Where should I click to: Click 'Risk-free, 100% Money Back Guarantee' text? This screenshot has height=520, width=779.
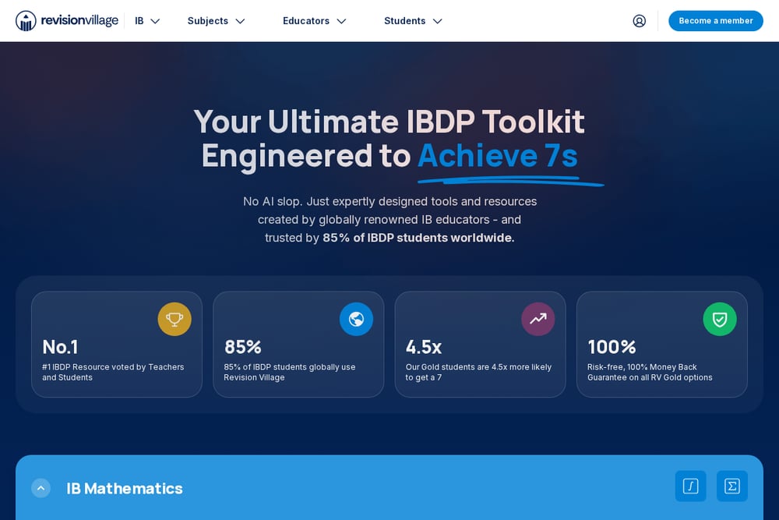tap(650, 372)
